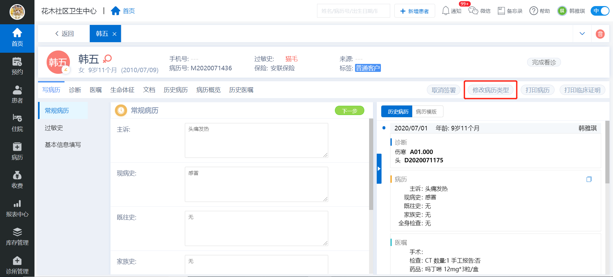The image size is (613, 277).
Task: Open 库存管理 inventory module in sidebar
Action: [17, 237]
